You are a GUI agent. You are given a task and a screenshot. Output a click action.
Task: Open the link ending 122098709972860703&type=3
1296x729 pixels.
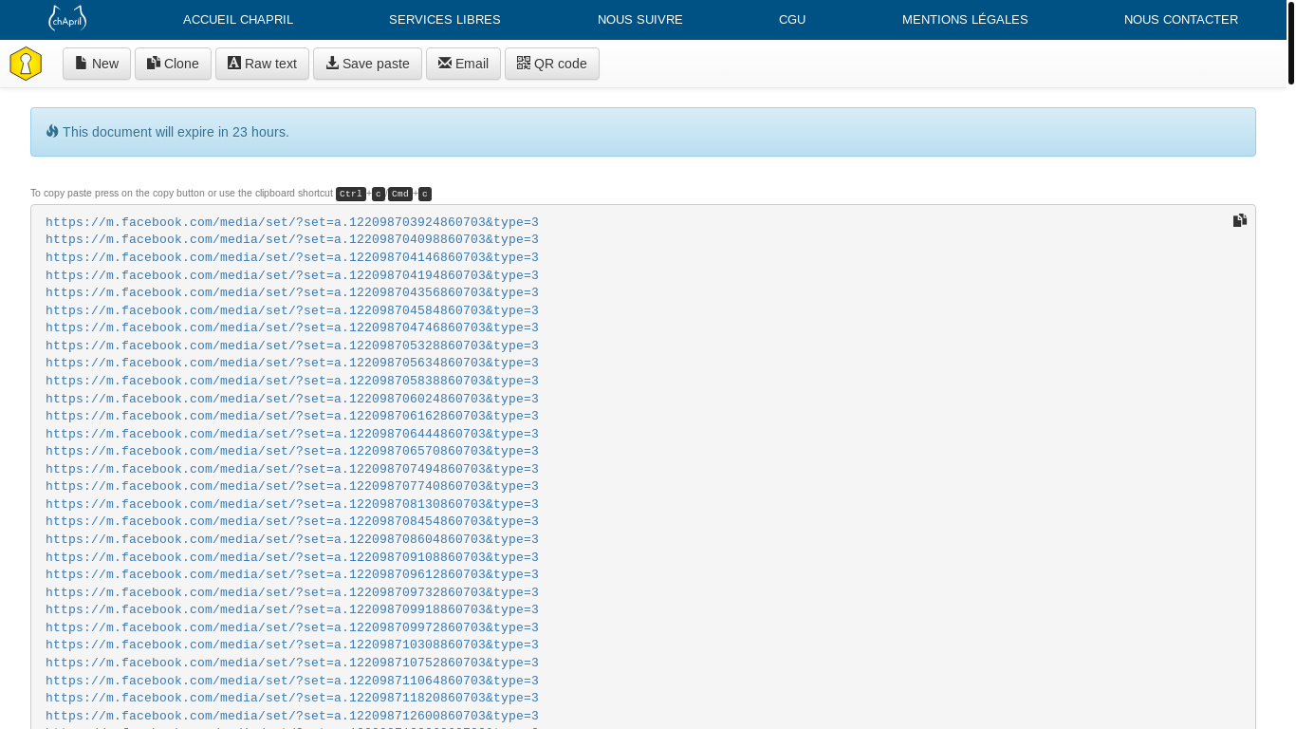coord(292,627)
